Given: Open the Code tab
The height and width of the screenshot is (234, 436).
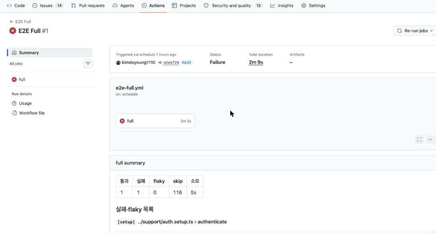Looking at the screenshot, I should (16, 5).
